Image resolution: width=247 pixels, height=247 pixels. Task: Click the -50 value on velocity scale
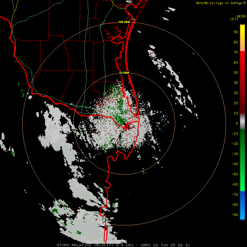click(x=235, y=174)
